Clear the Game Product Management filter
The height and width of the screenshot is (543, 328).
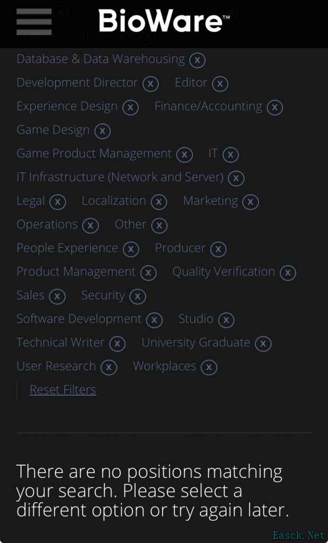point(184,155)
